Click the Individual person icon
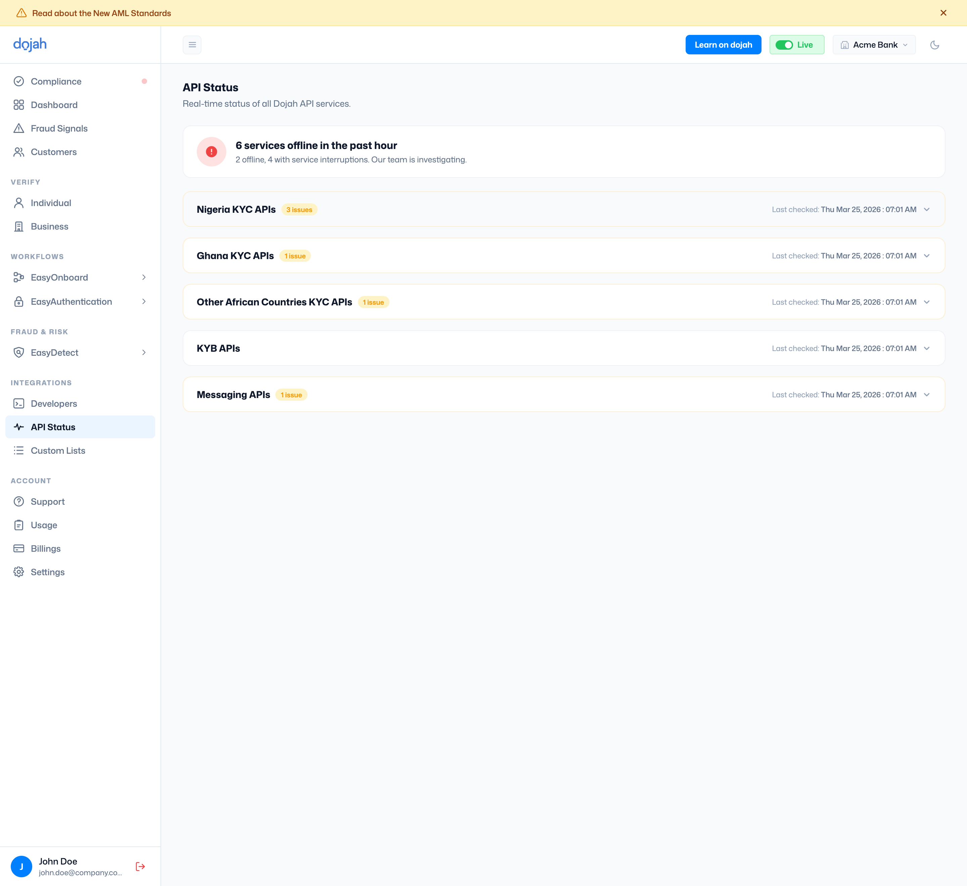Screen dimensions: 967x886 [x=19, y=203]
